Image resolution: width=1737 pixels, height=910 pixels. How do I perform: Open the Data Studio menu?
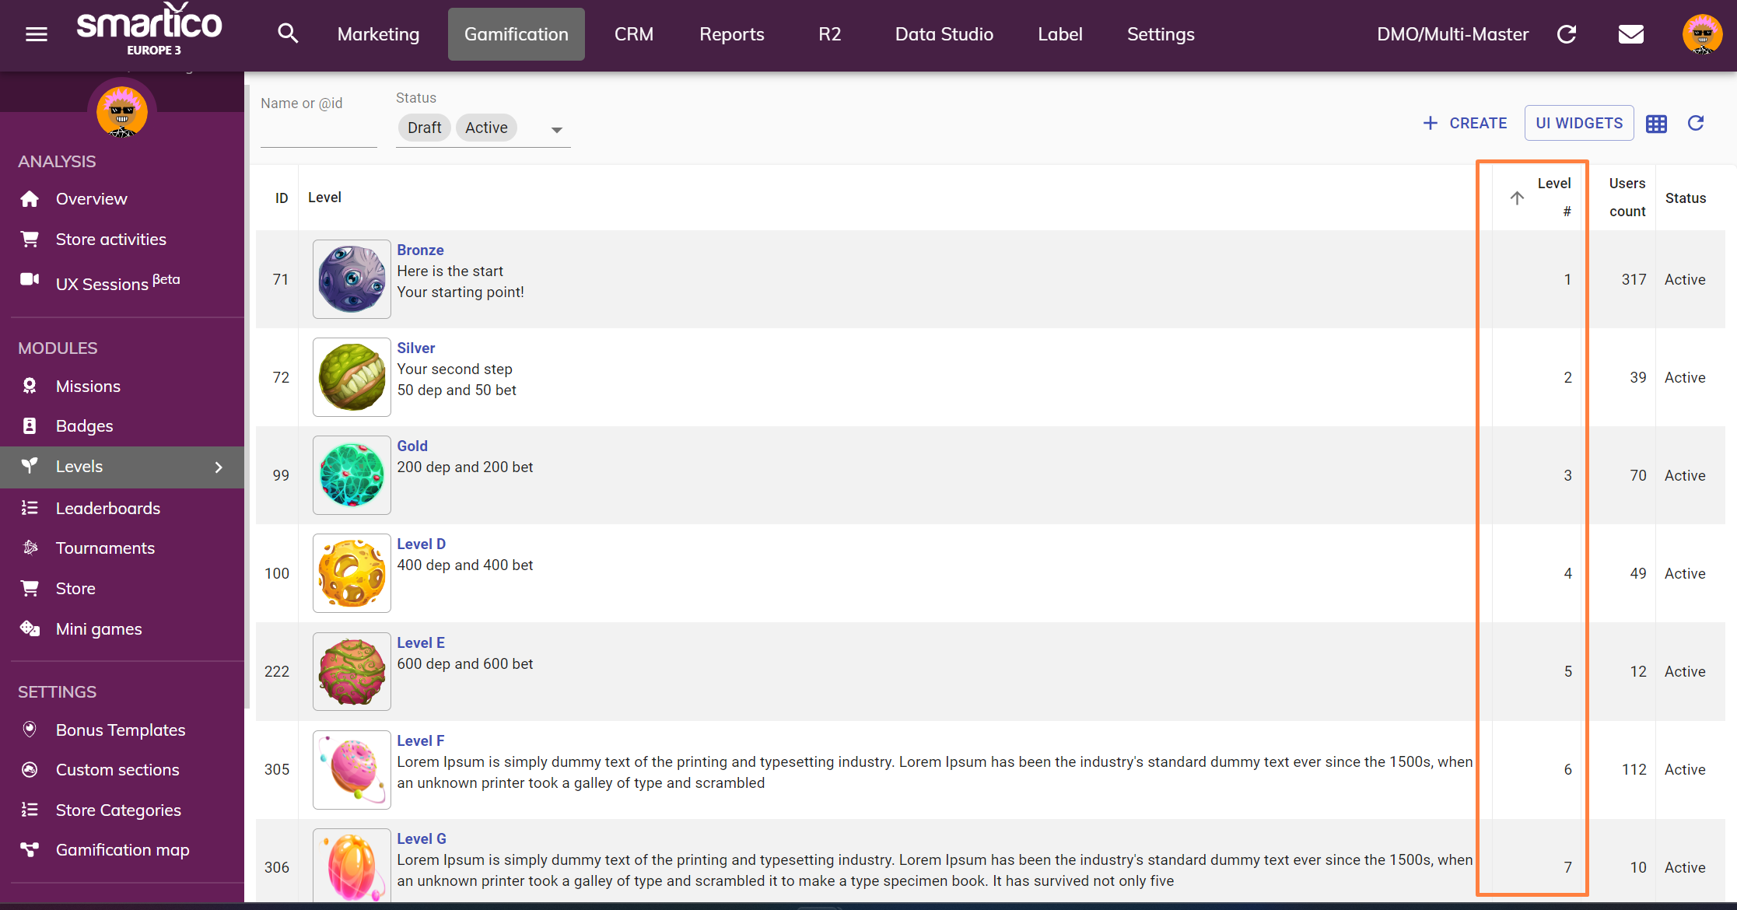pos(944,34)
